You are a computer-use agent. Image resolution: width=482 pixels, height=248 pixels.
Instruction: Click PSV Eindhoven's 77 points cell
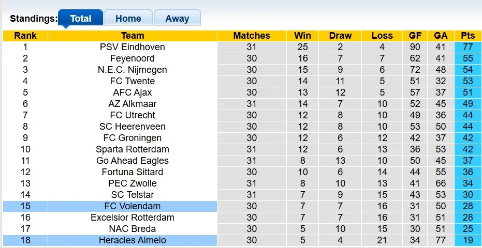[468, 47]
